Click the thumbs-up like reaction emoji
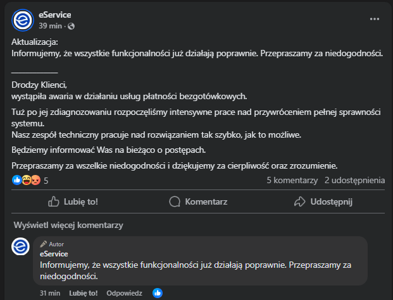Viewport: 393px width, 300px height. pos(16,180)
